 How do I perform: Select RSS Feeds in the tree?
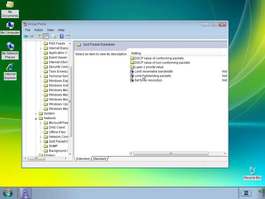(x=55, y=44)
